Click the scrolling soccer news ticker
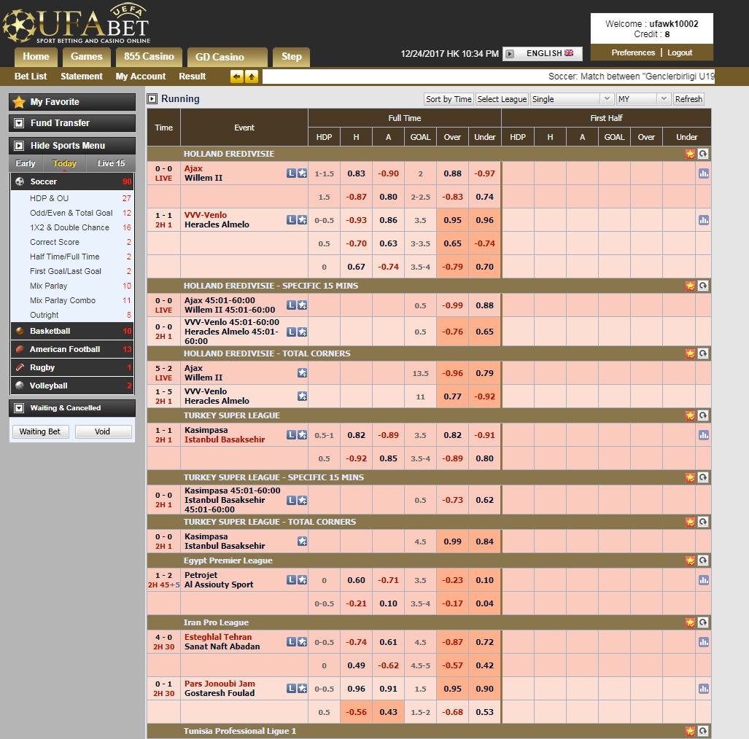 point(488,77)
